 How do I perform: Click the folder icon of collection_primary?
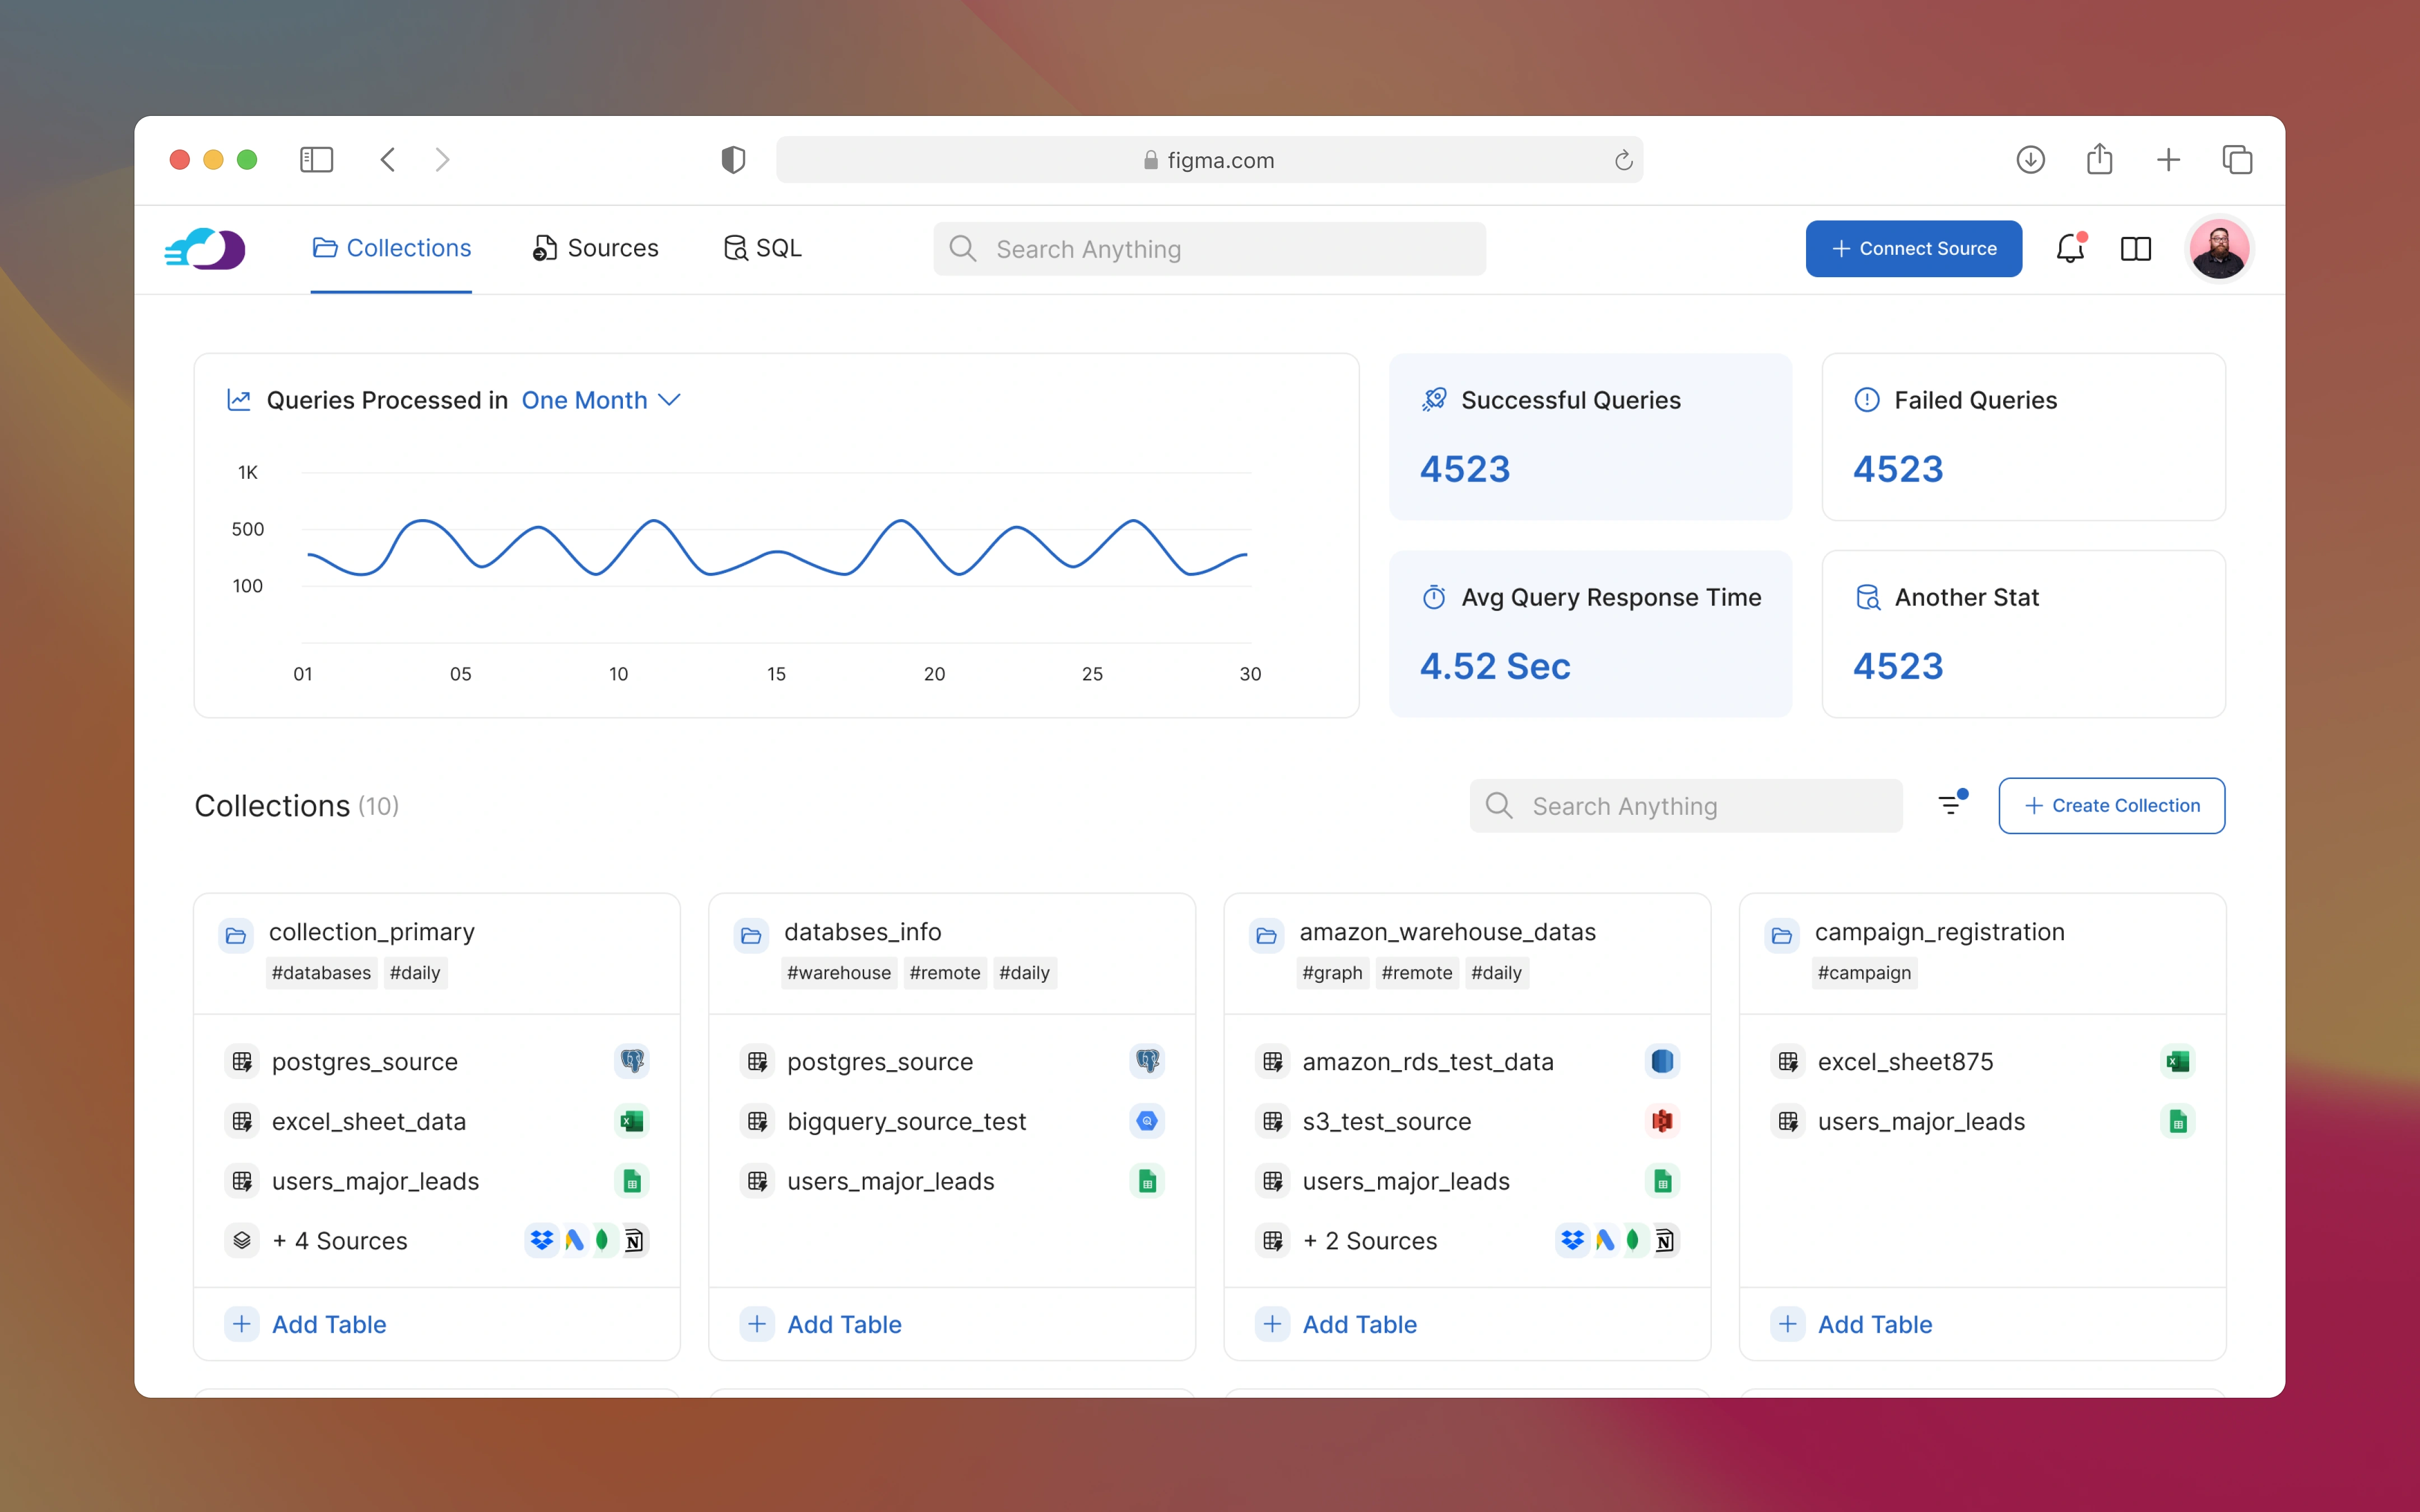(236, 935)
